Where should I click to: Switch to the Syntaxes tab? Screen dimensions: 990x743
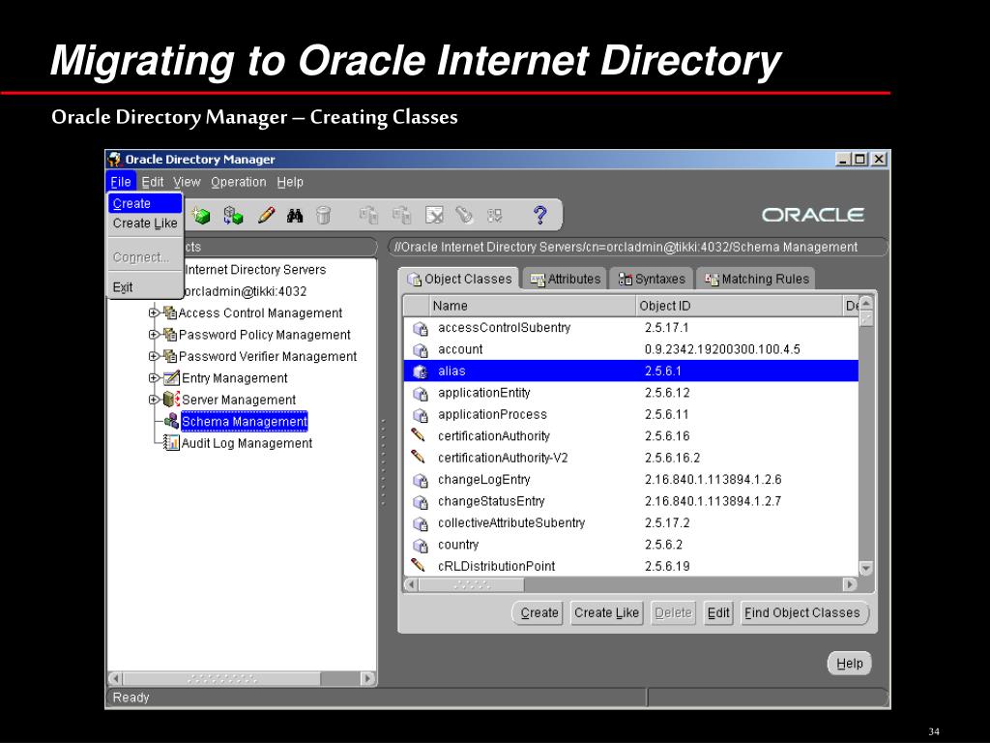pos(652,279)
